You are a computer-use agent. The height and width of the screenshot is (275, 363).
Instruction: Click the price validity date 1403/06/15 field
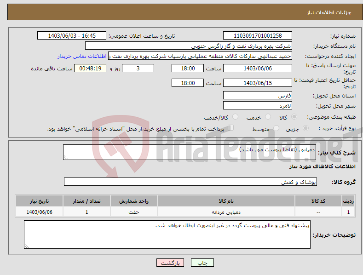[x=258, y=83]
